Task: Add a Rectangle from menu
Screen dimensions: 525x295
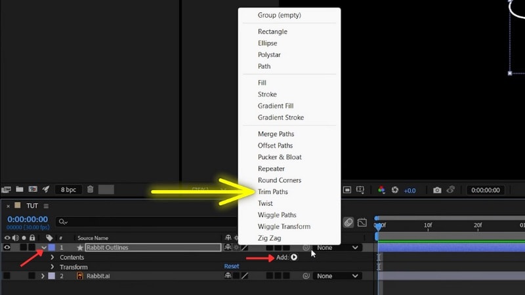Action: click(x=272, y=31)
